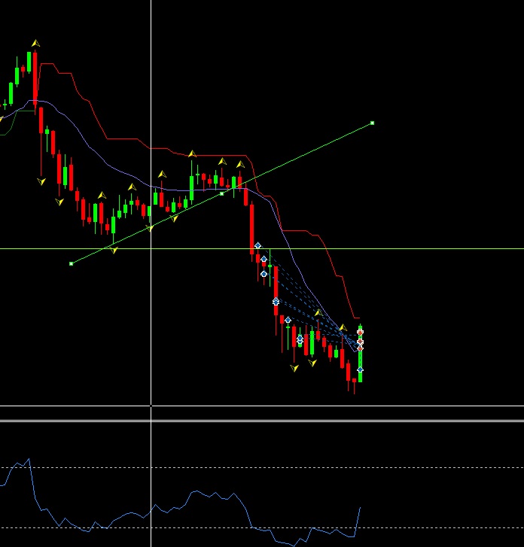Select the trendline's lower-left end anchor point

pos(72,264)
